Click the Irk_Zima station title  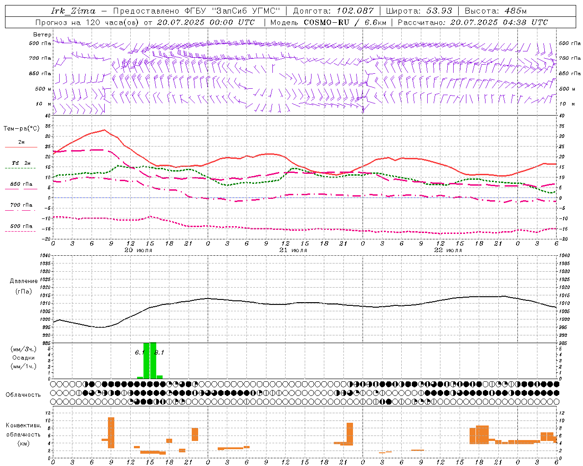pyautogui.click(x=73, y=11)
